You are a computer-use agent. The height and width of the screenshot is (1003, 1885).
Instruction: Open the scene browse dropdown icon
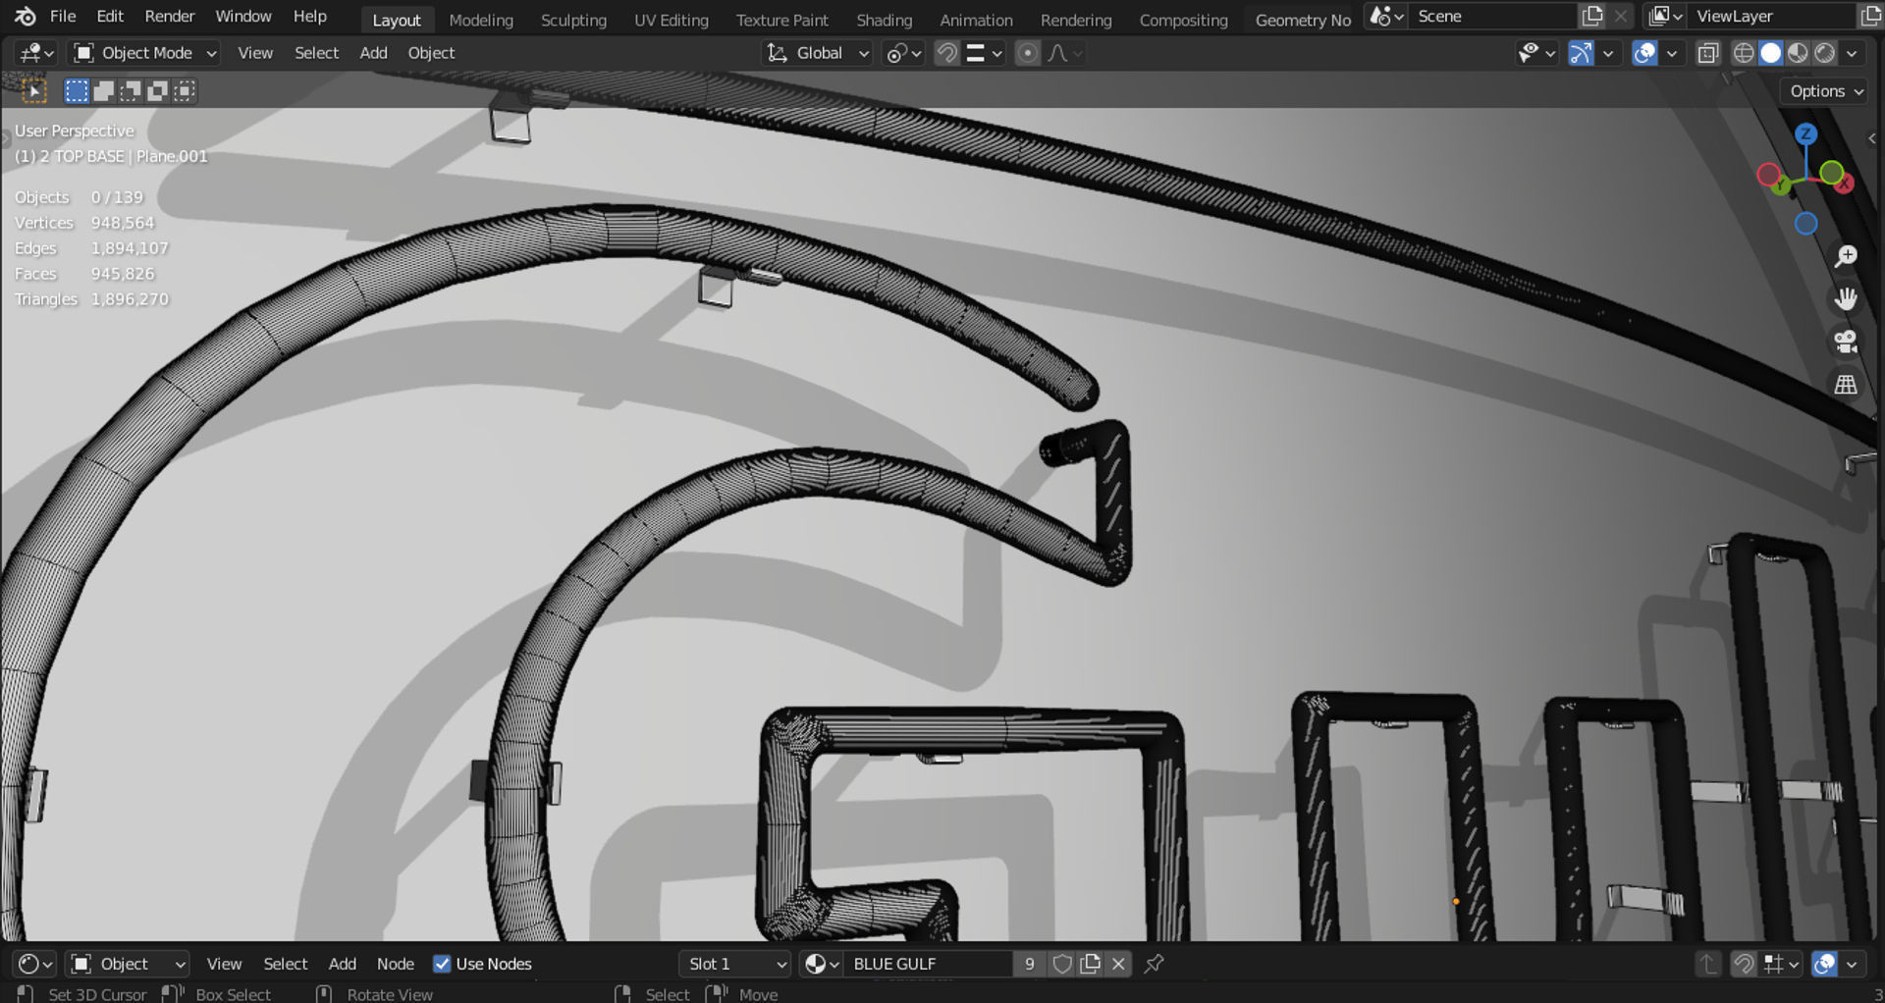[1386, 17]
